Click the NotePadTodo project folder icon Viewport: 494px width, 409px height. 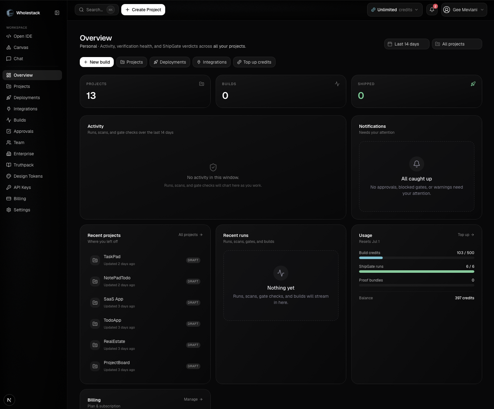[x=95, y=281]
